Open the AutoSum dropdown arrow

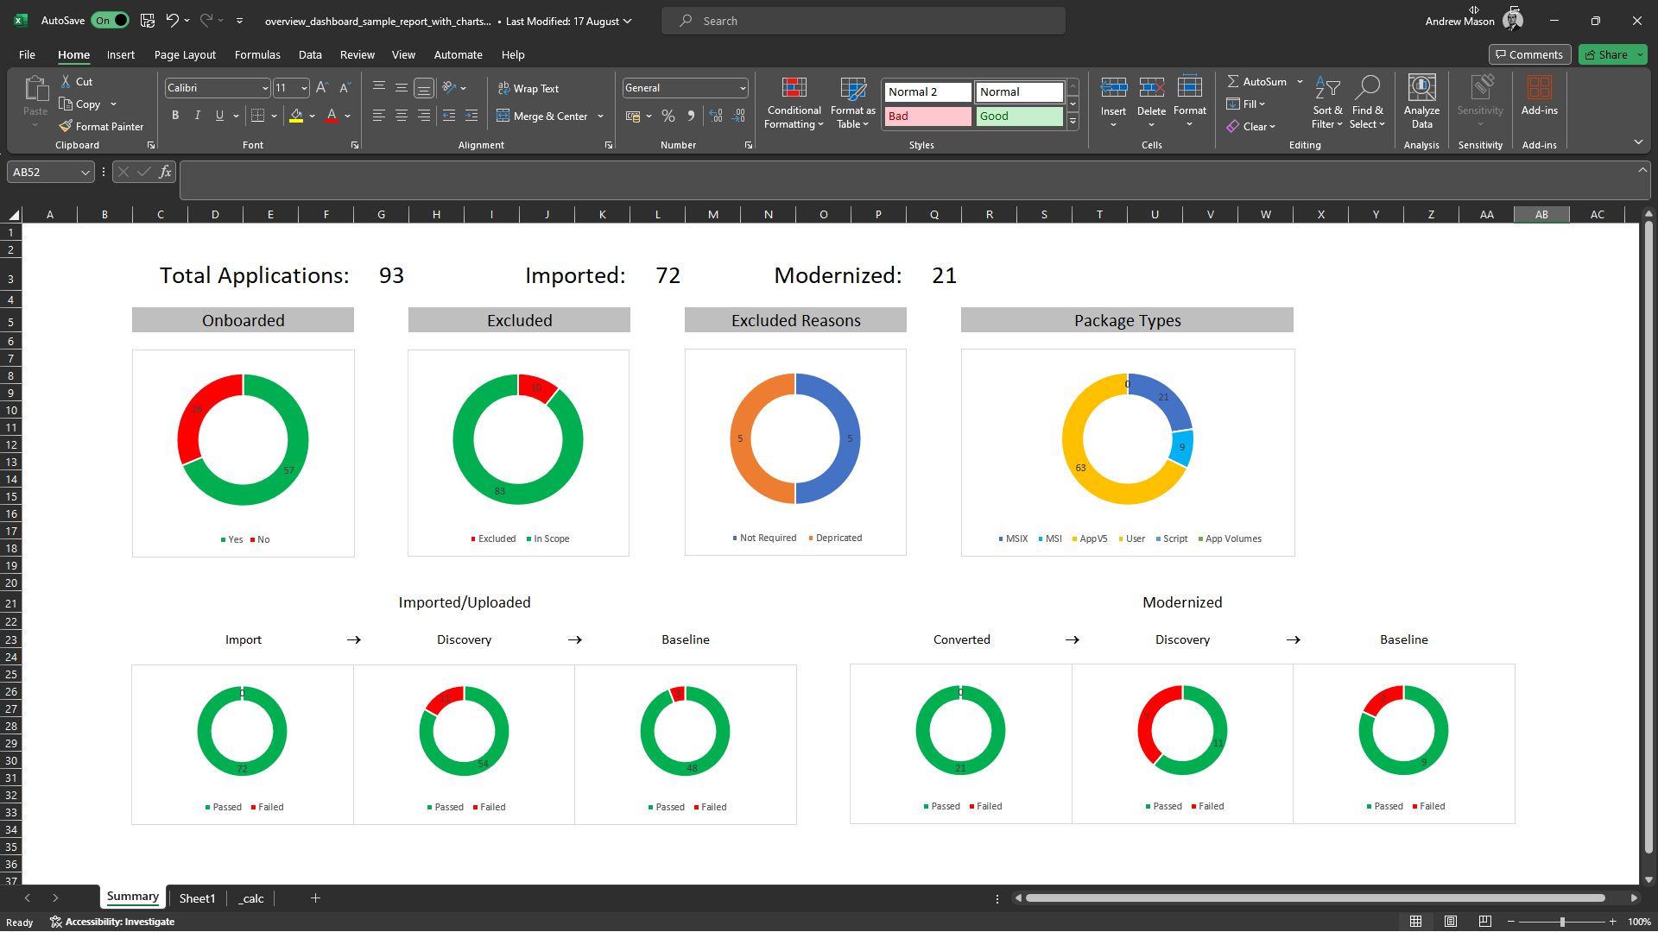[1300, 81]
